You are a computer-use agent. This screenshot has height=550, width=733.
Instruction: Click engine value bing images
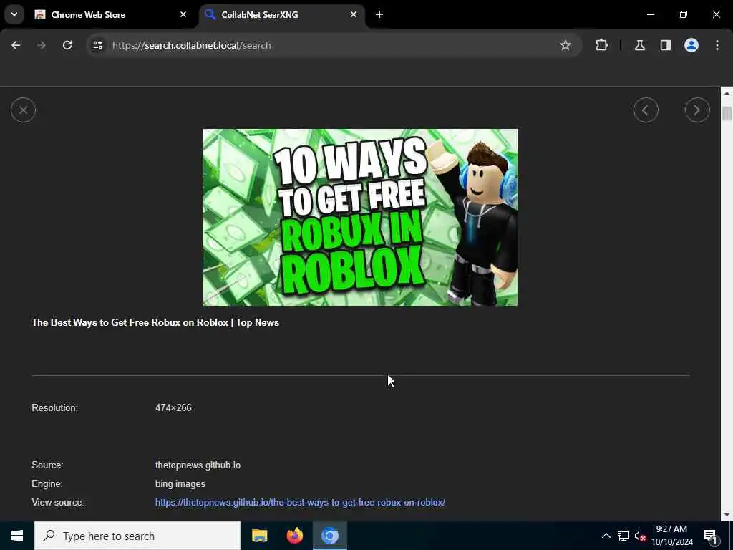click(180, 484)
